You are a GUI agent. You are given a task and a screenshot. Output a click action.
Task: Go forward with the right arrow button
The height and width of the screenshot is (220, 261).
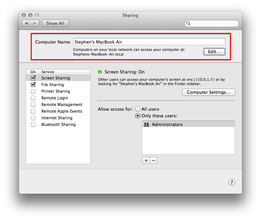pyautogui.click(x=35, y=23)
